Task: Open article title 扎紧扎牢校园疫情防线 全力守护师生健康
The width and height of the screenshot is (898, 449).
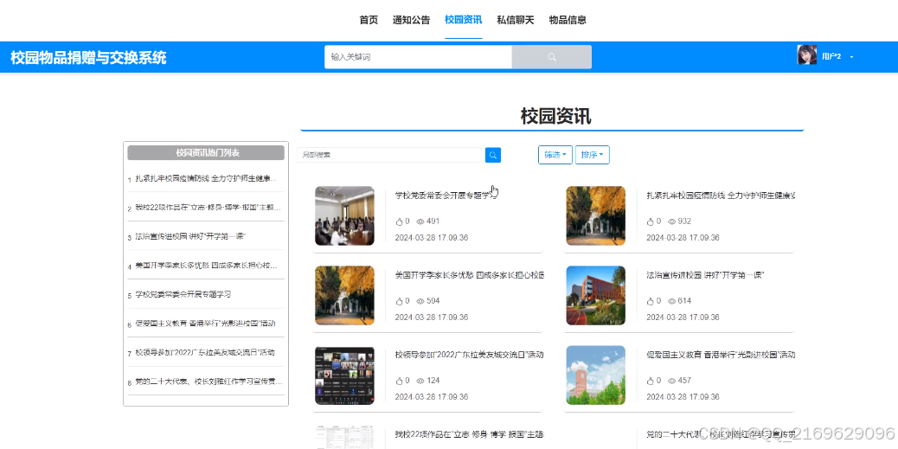Action: (721, 196)
